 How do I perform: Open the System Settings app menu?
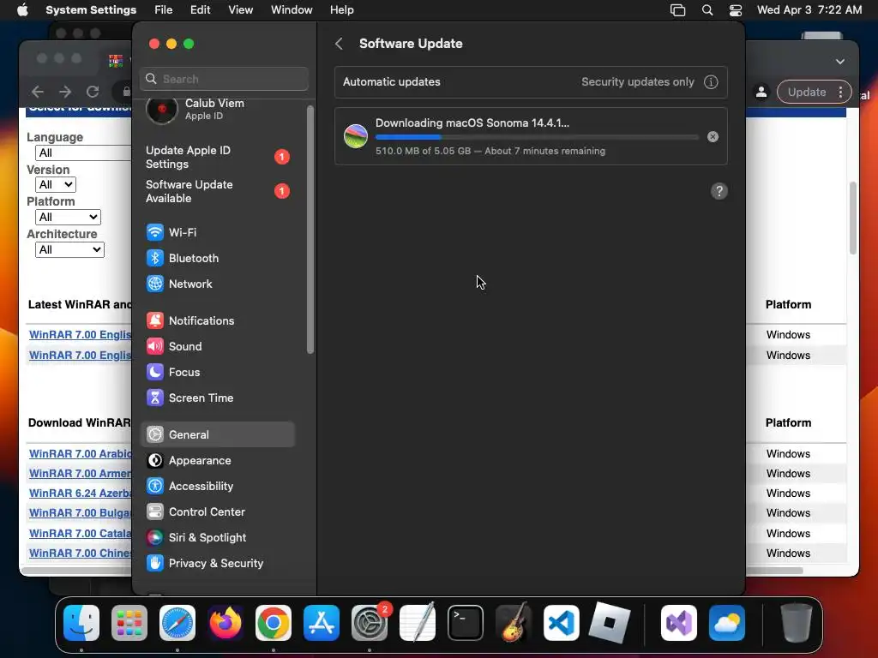(91, 10)
